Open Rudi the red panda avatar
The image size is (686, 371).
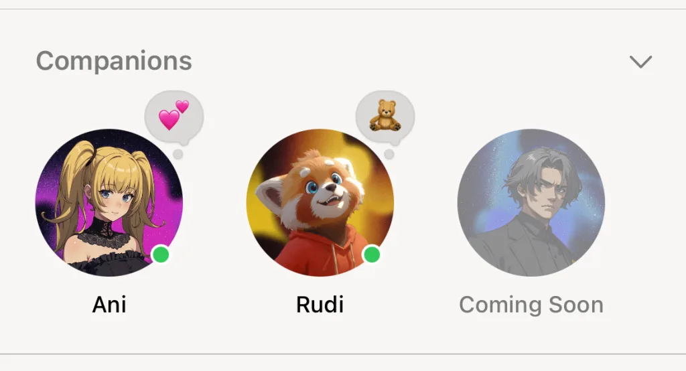click(320, 202)
